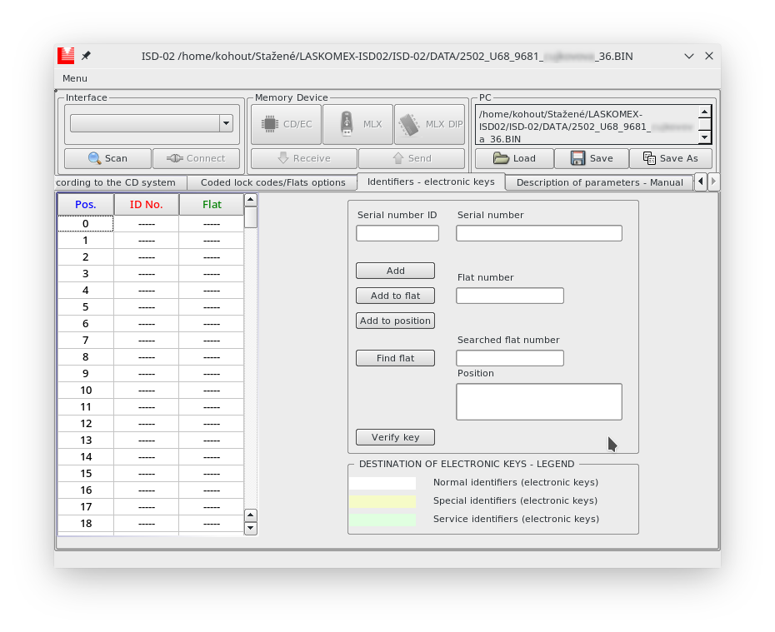Click the Save As button

coord(670,158)
